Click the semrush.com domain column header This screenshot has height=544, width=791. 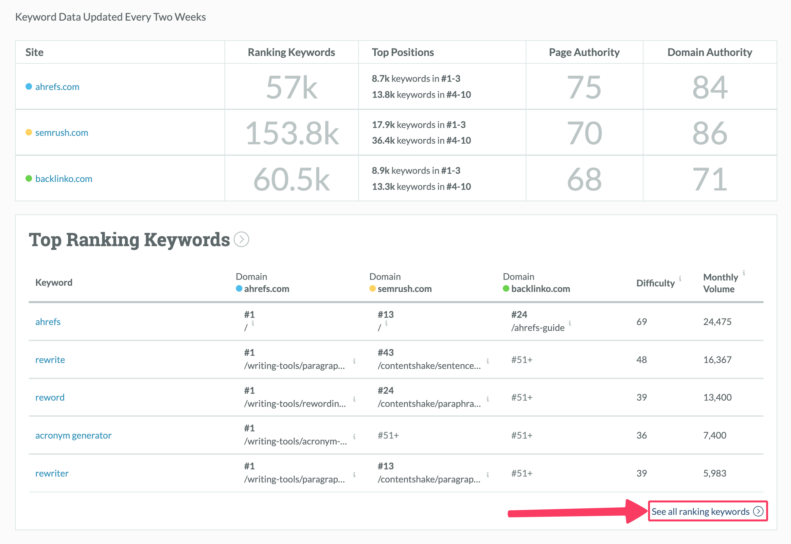pos(401,282)
